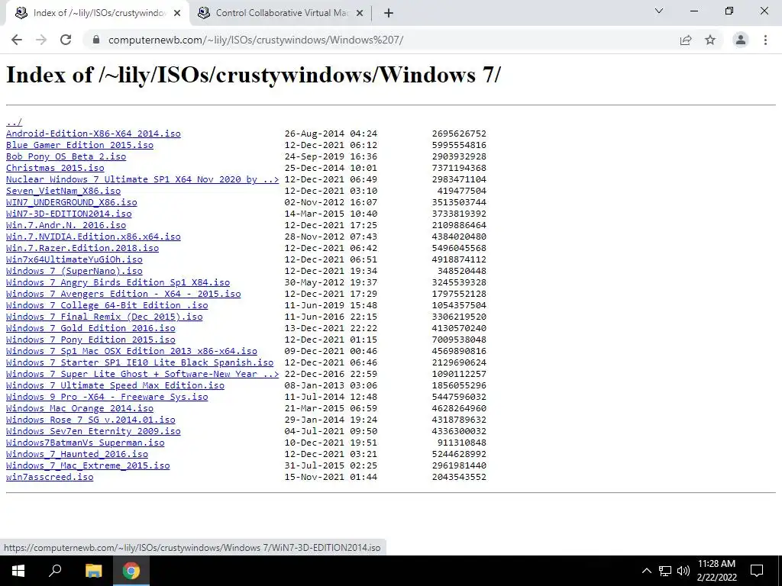Click Bob Pony OS Beta 2.iso
Screen dimensions: 782x586
tap(66, 156)
